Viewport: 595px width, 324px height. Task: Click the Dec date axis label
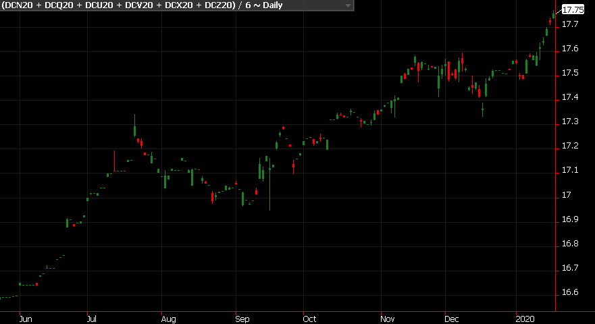452,319
